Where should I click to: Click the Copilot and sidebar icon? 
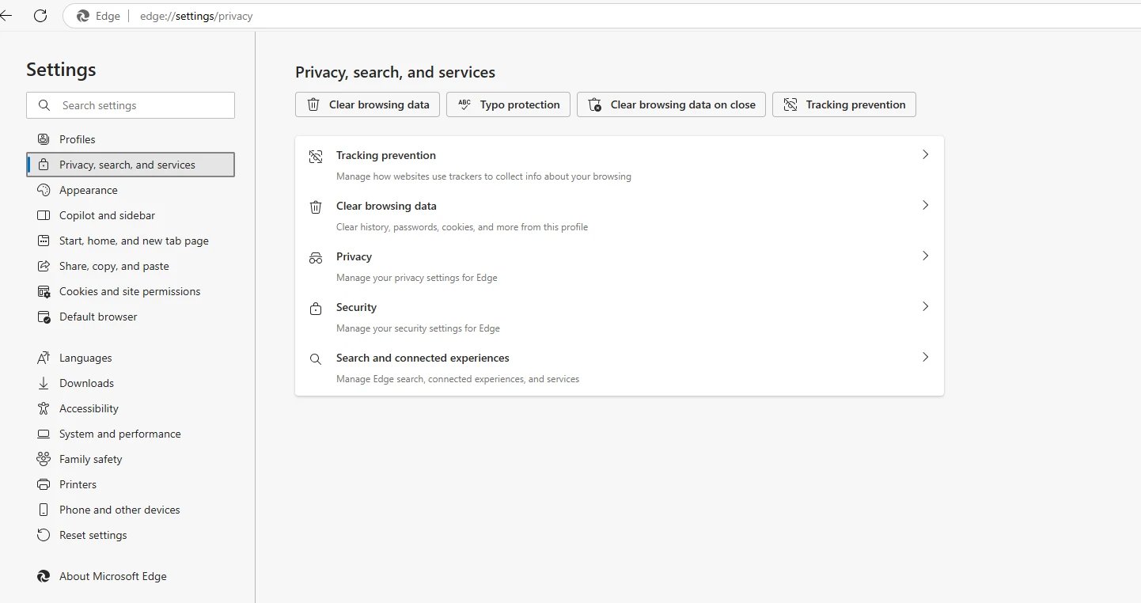coord(44,215)
